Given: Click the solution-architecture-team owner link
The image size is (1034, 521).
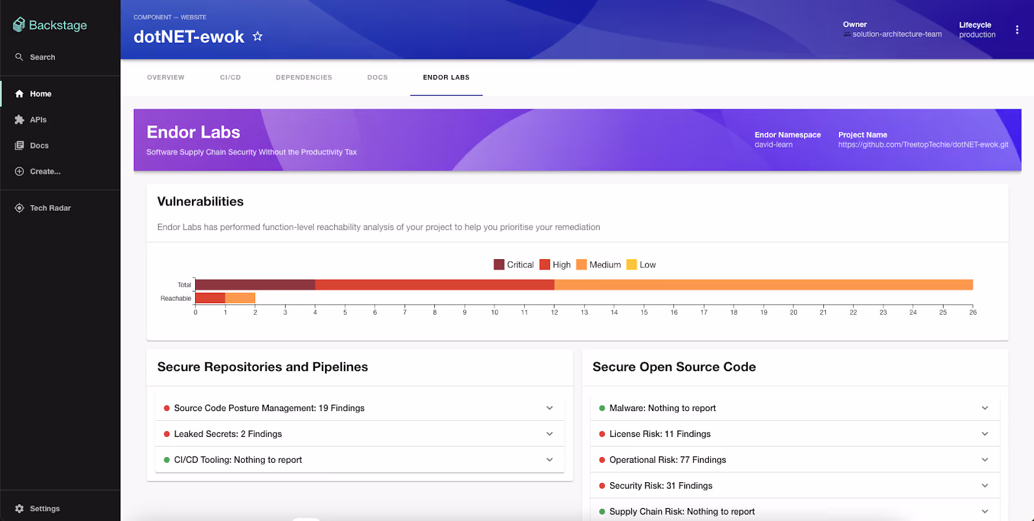Looking at the screenshot, I should [897, 34].
